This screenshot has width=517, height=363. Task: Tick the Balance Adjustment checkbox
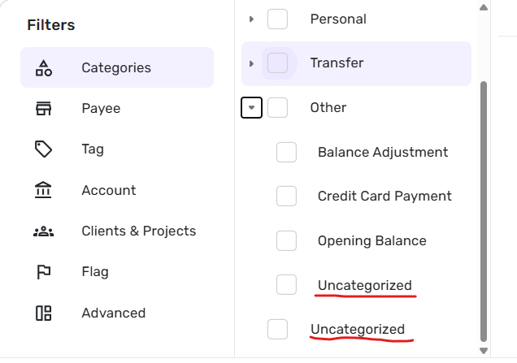286,152
